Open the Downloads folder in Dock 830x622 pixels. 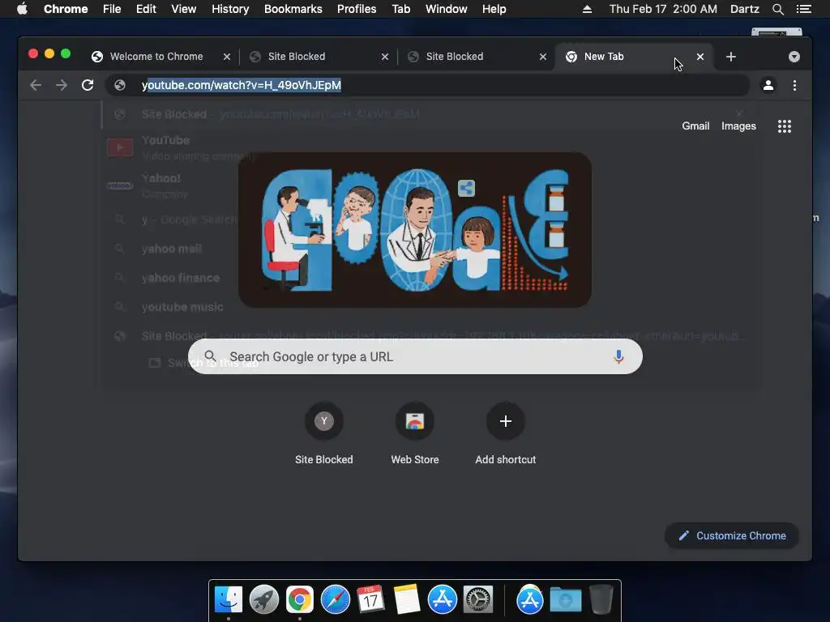pyautogui.click(x=565, y=600)
